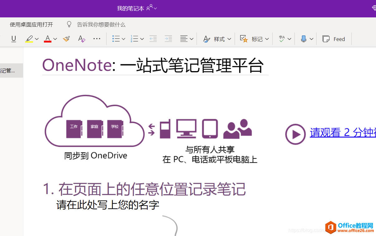Clear formatting with the eraser A icon
376x236 pixels.
coord(81,39)
